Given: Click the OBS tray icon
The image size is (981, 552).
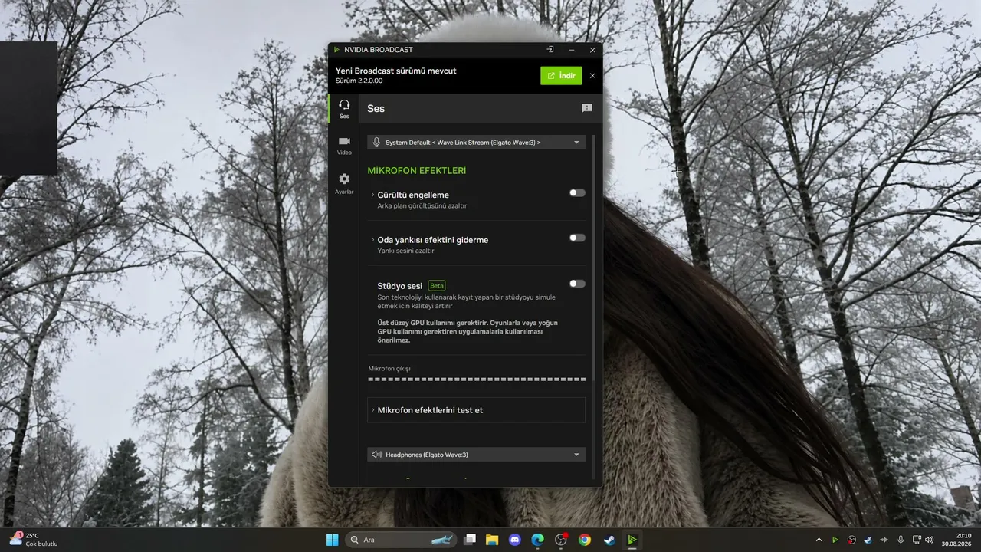Looking at the screenshot, I should click(851, 540).
